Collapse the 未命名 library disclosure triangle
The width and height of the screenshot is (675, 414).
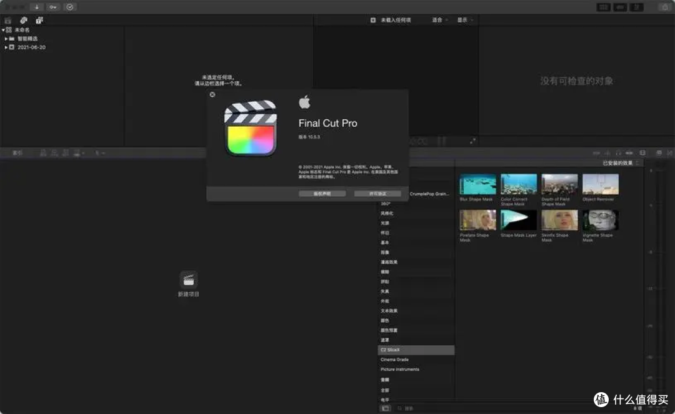4,30
